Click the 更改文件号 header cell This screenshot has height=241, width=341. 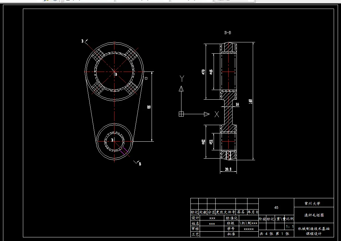pos(226,212)
